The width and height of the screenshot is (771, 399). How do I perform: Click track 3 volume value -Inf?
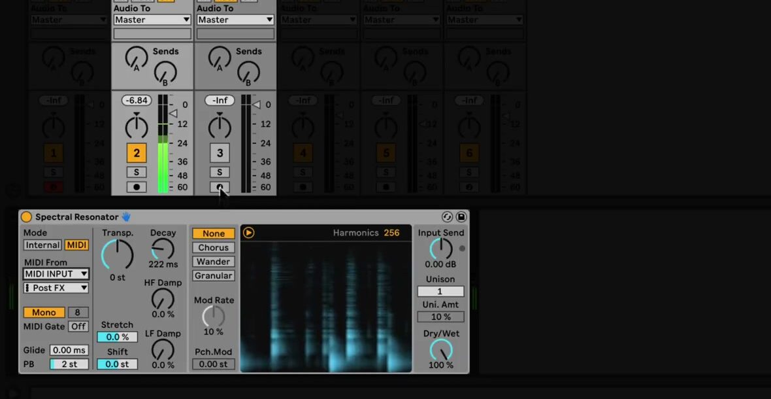click(220, 100)
